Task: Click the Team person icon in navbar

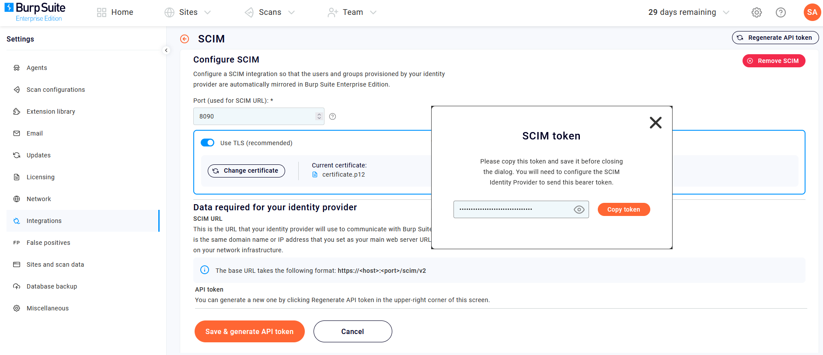Action: tap(332, 12)
